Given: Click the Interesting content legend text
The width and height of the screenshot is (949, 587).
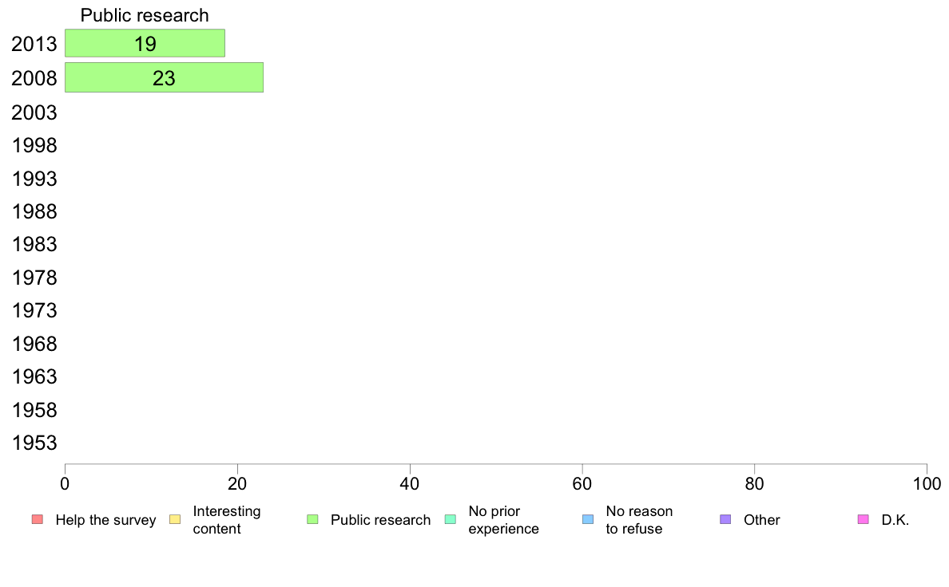Looking at the screenshot, I should tap(227, 520).
